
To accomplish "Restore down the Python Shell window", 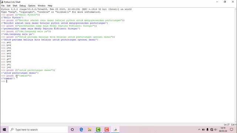I will pyautogui.click(x=225, y=2).
